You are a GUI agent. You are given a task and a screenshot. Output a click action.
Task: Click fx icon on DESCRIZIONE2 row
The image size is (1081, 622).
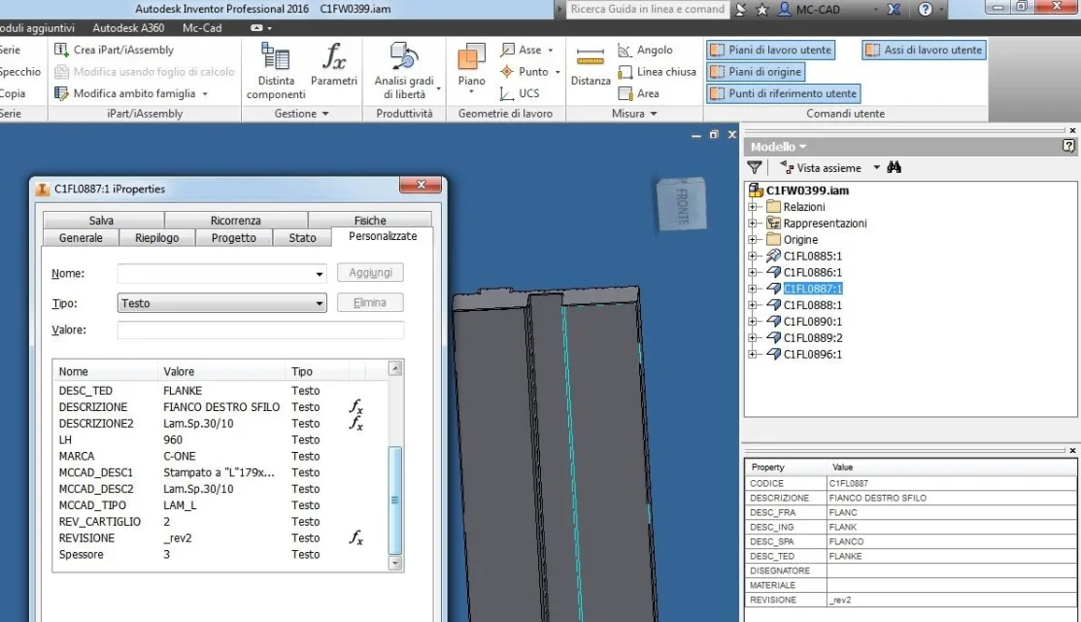pyautogui.click(x=355, y=423)
